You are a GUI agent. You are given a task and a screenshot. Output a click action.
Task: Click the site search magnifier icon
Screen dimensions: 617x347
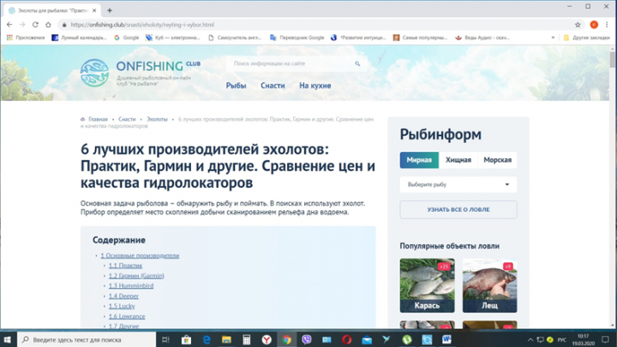357,63
